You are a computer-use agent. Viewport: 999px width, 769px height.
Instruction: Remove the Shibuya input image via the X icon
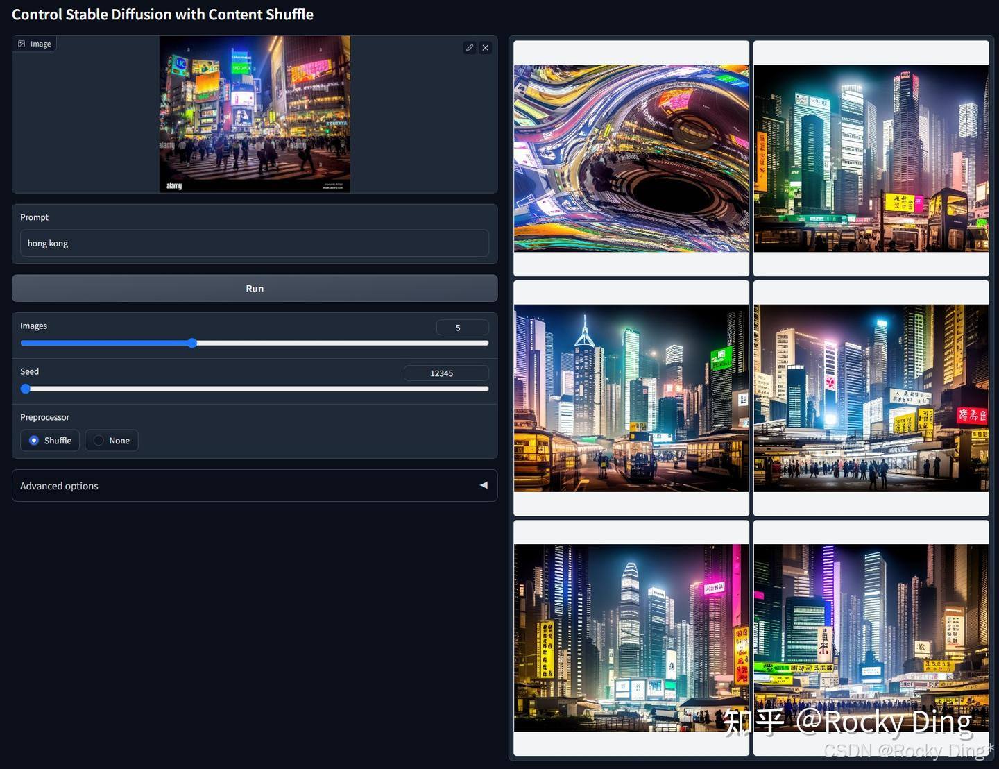[x=485, y=47]
